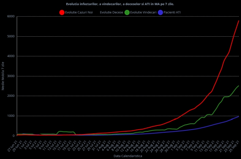Click the chart title about Evolutia infectarilor
The image size is (241, 159).
click(120, 4)
